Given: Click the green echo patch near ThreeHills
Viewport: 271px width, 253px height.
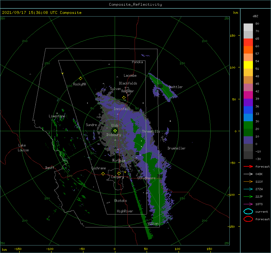Looking at the screenshot, I should click(139, 142).
